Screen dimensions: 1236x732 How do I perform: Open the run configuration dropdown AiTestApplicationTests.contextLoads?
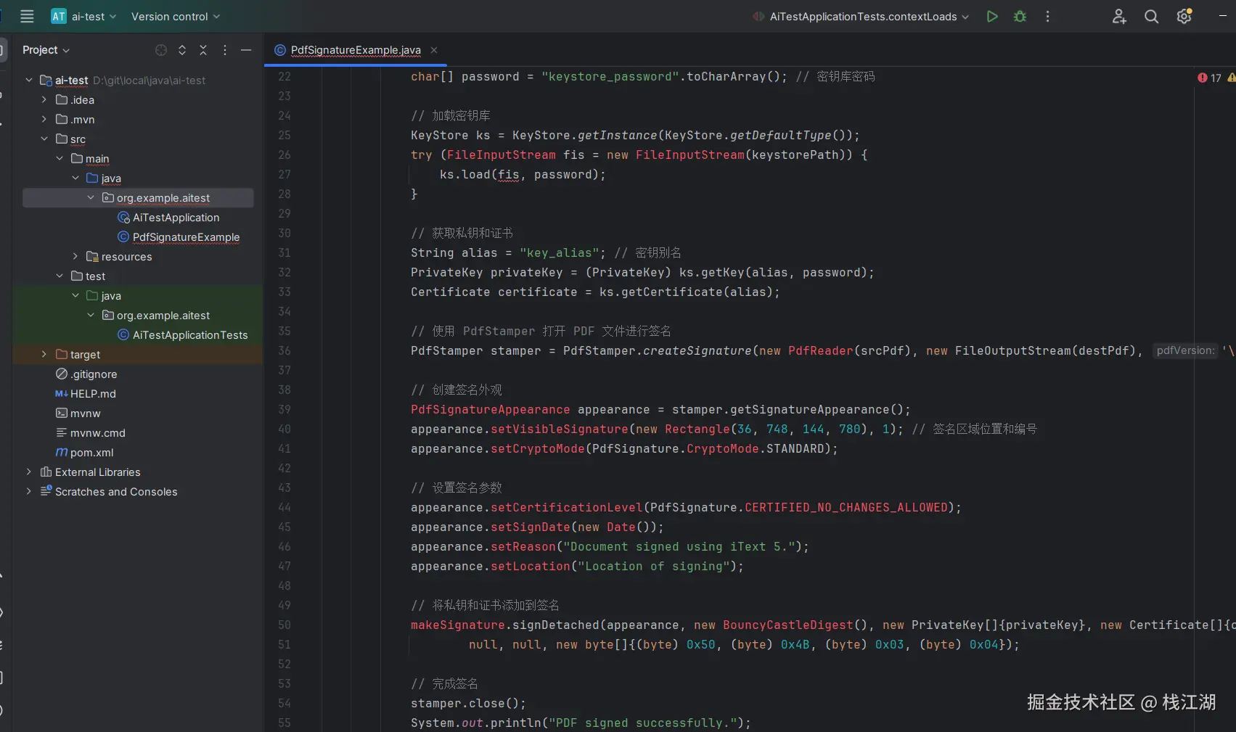[x=861, y=16]
